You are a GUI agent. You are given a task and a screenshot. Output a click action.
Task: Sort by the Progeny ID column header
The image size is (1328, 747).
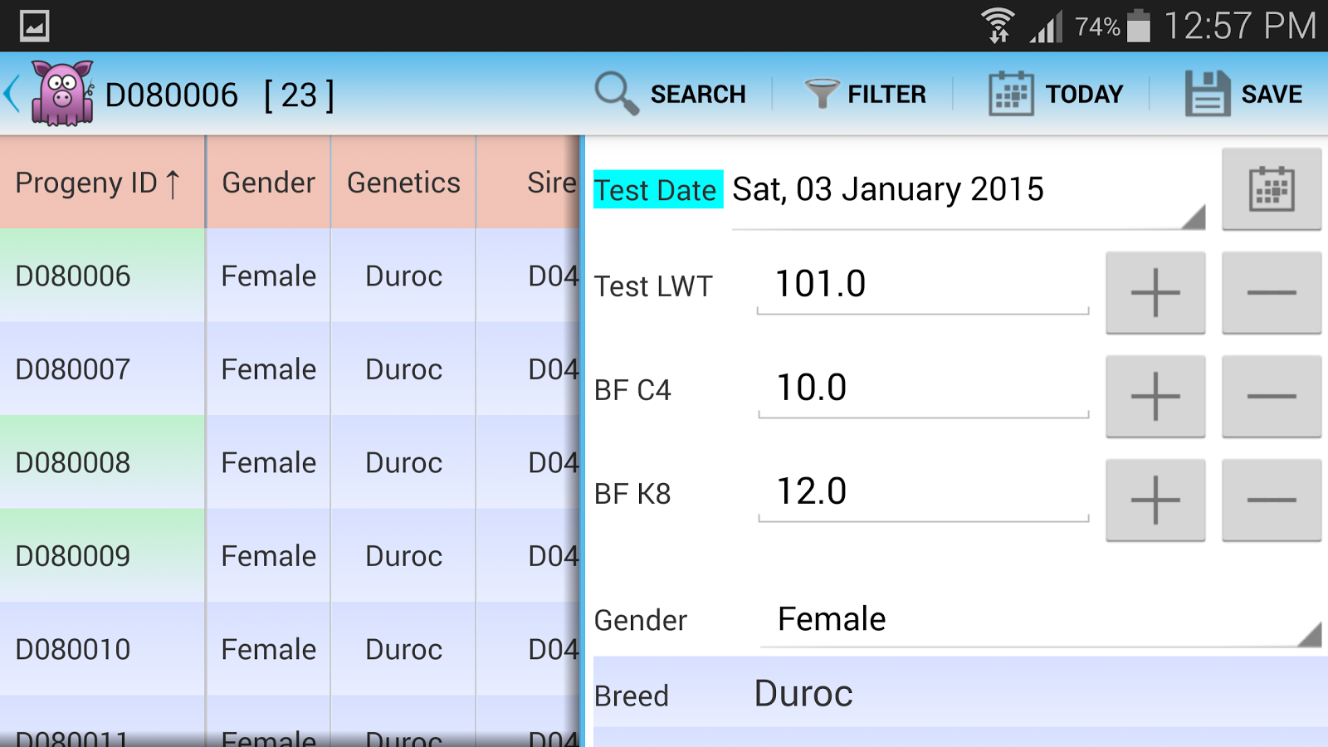click(102, 183)
